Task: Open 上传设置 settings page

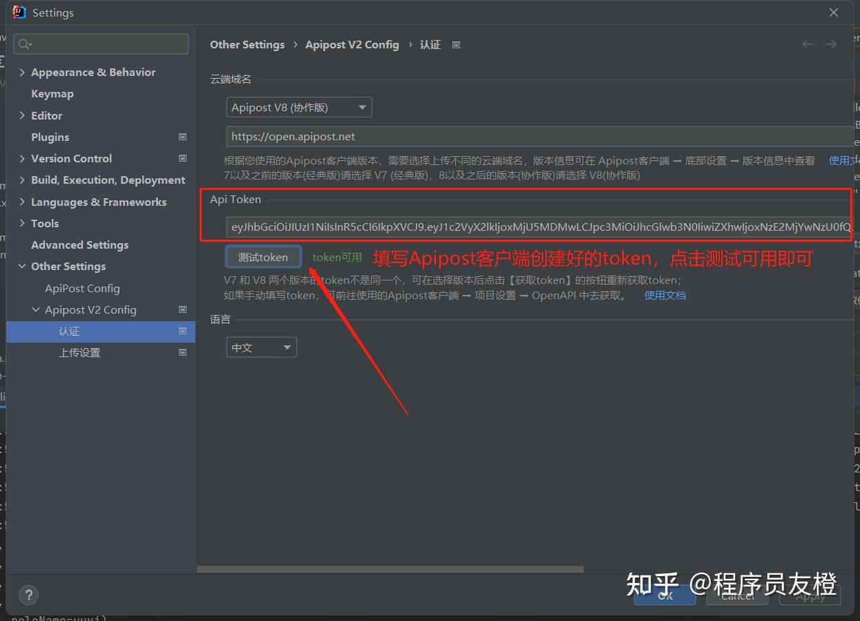Action: 79,352
